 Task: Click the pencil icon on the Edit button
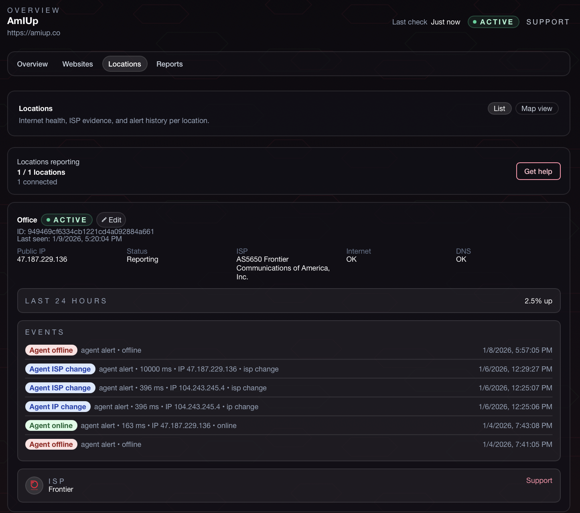tap(105, 220)
